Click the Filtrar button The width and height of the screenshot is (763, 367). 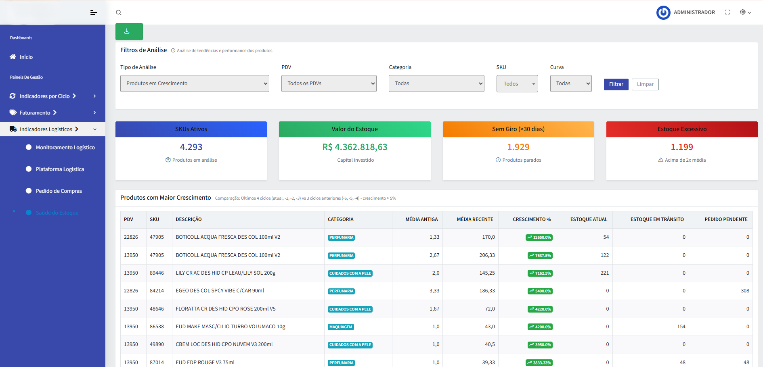pos(616,84)
